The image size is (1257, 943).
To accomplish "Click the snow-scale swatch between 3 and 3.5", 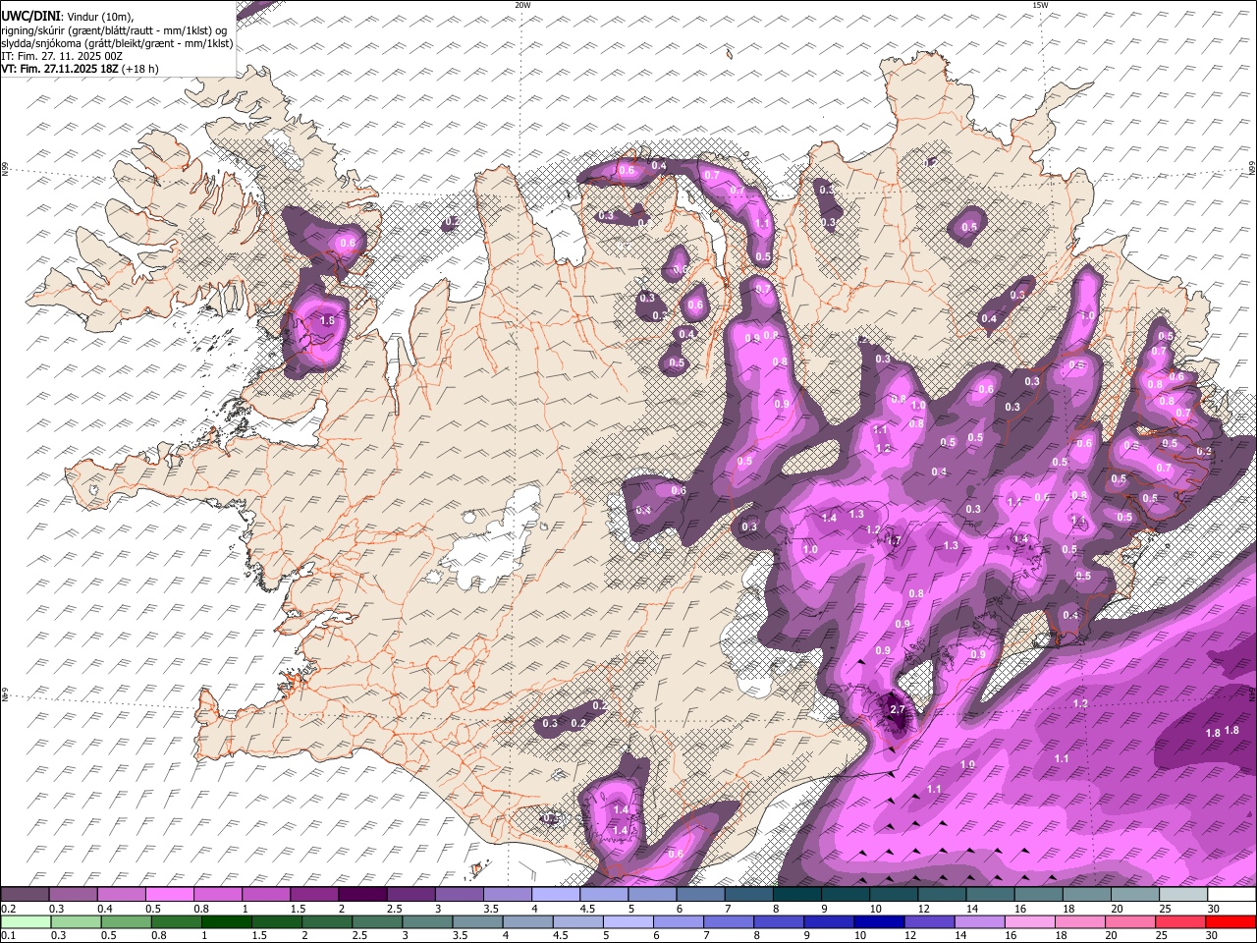I will pos(459,895).
